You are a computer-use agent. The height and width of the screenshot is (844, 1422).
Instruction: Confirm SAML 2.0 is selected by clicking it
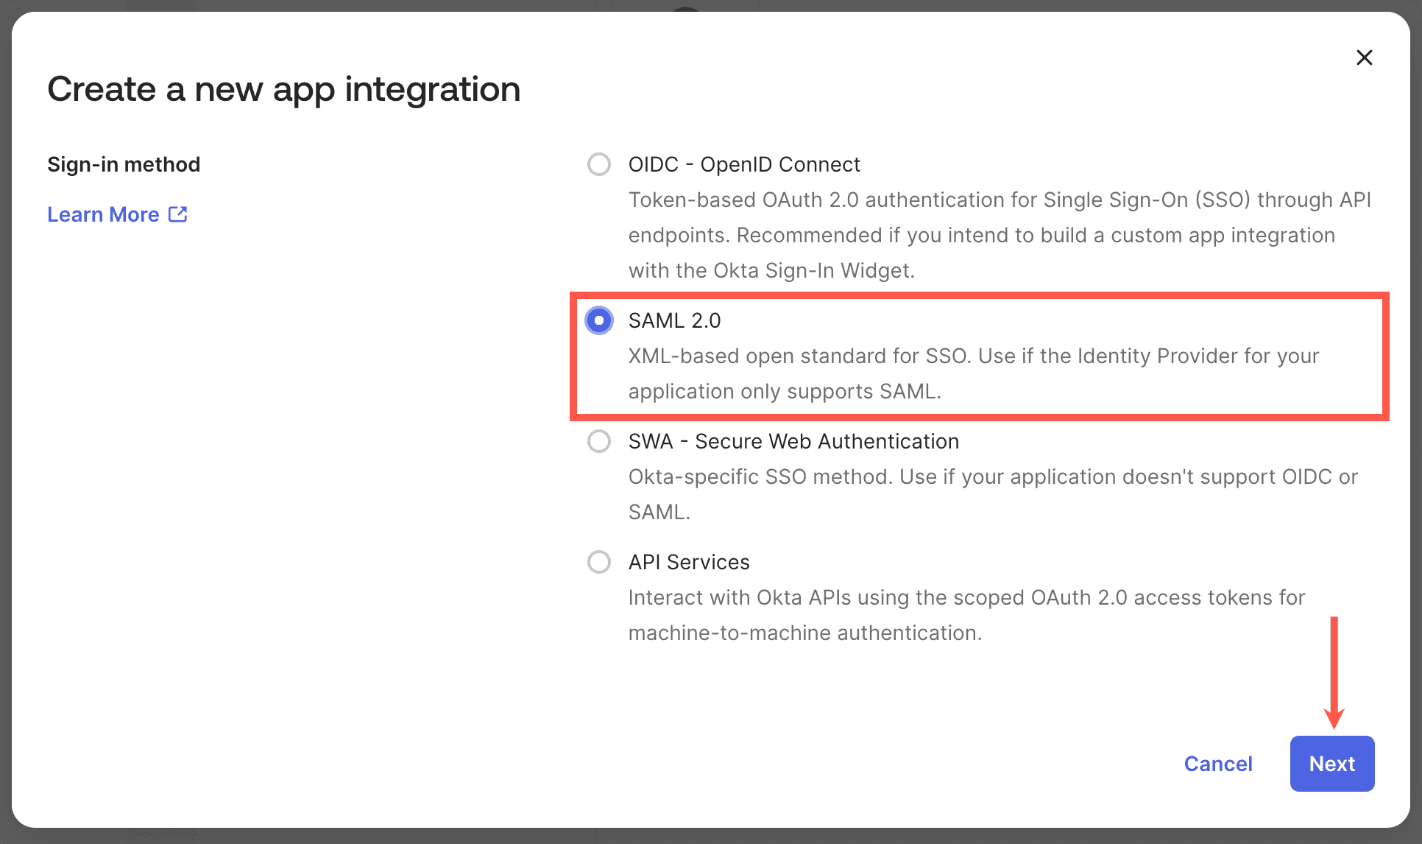point(598,320)
